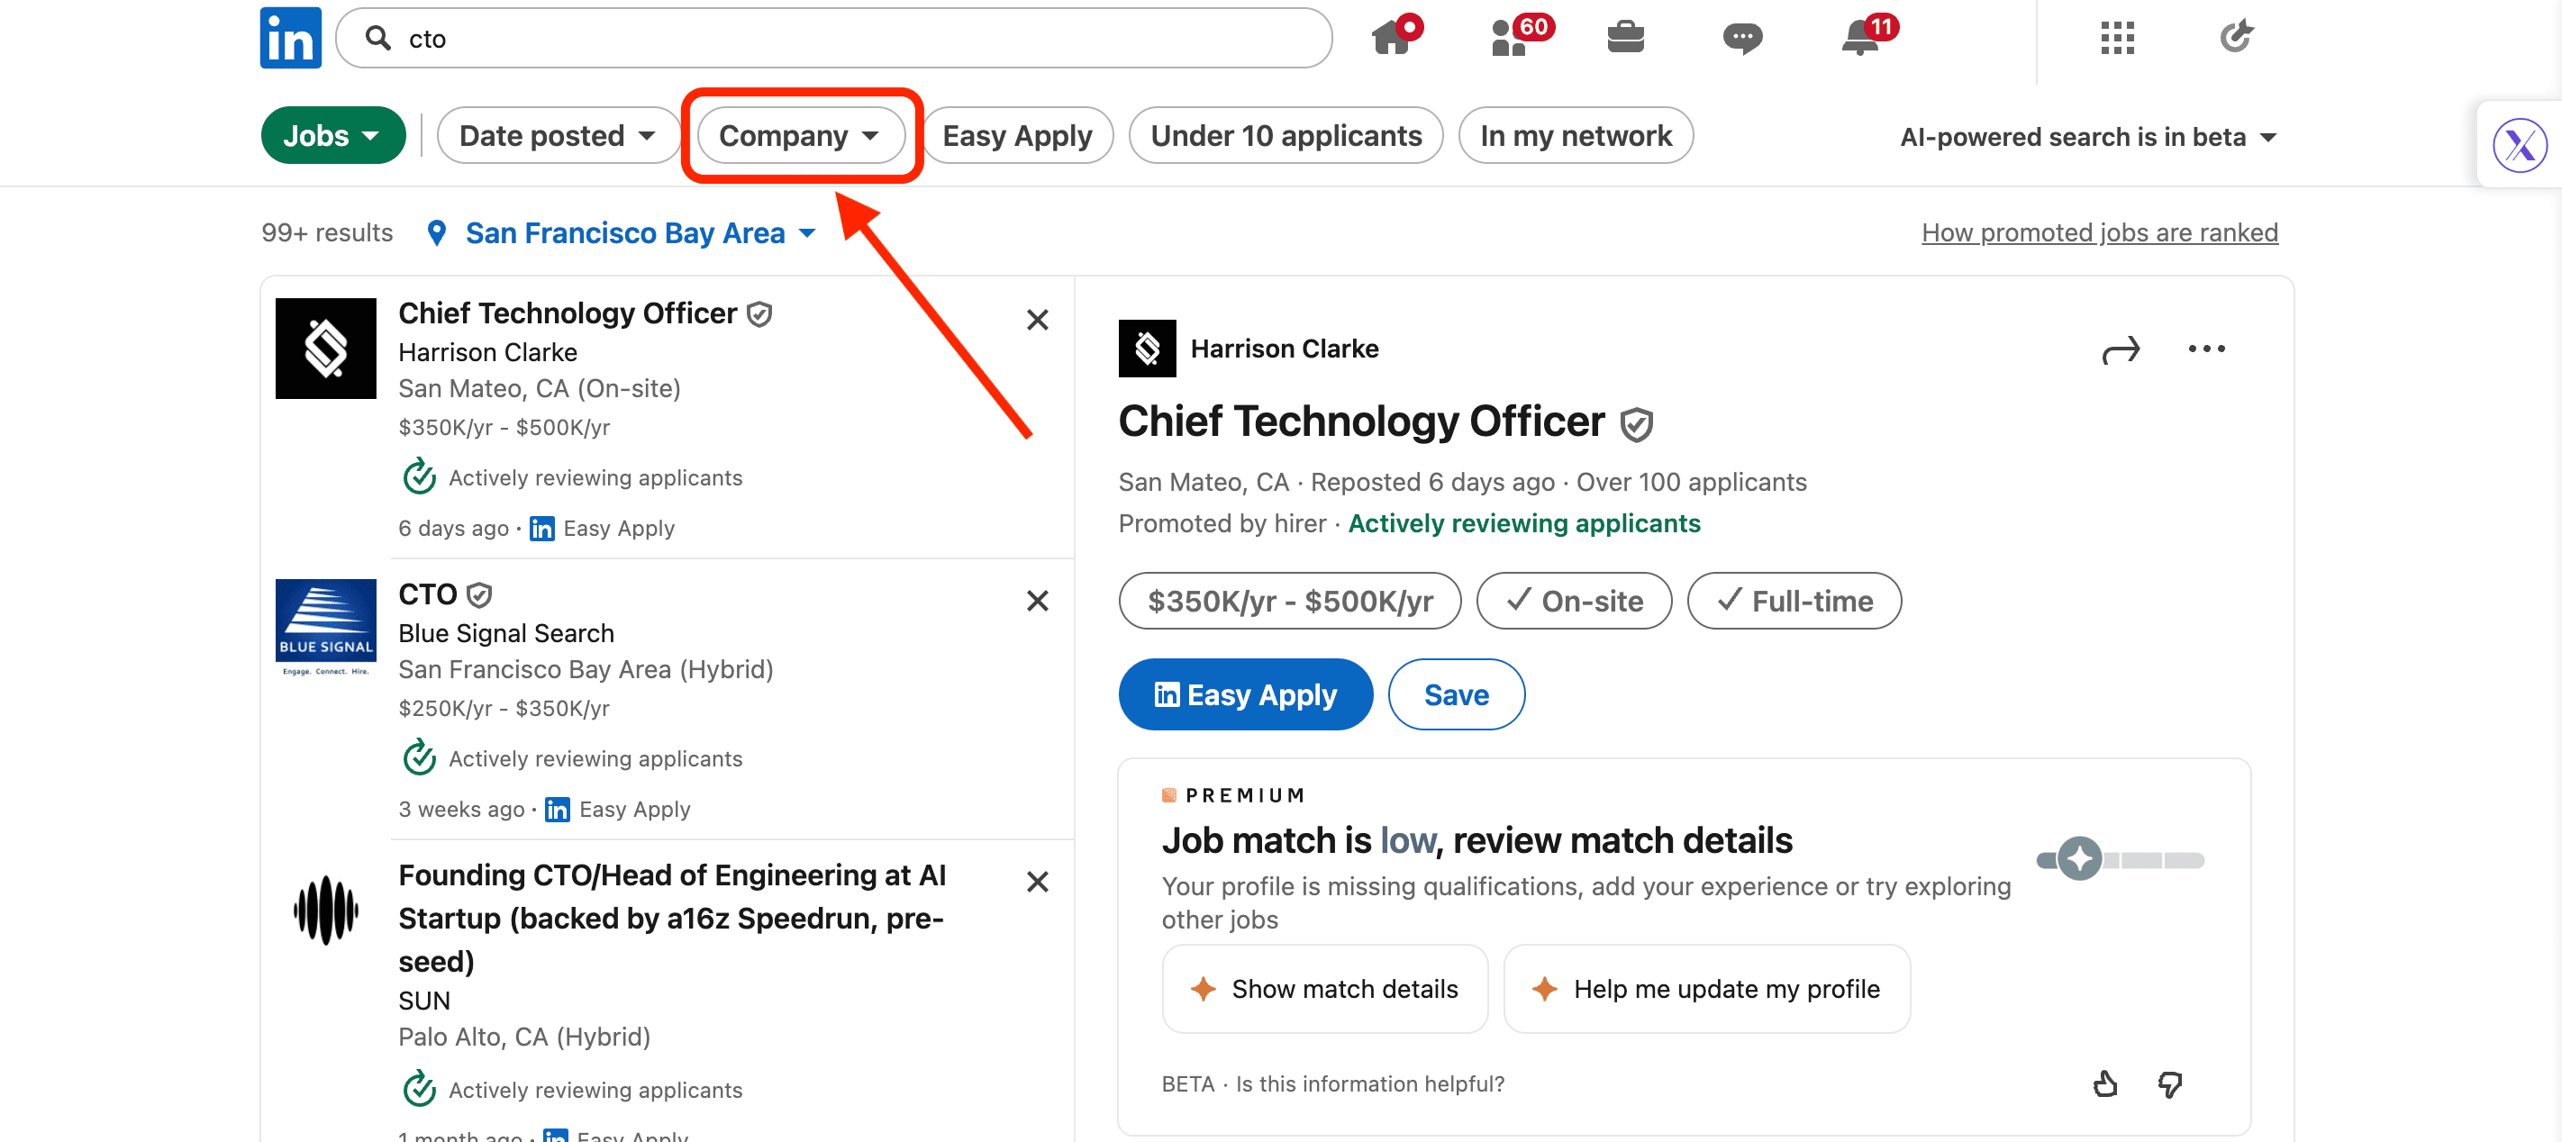2562x1142 pixels.
Task: Expand the Date posted dropdown
Action: pyautogui.click(x=557, y=135)
